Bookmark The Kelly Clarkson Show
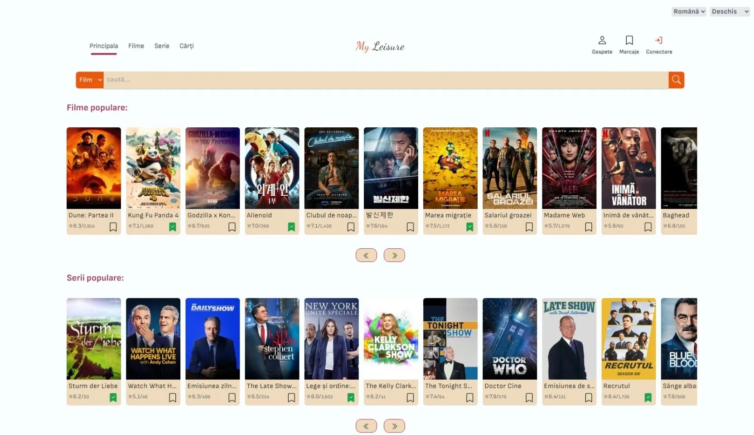The image size is (754, 435). [x=410, y=397]
